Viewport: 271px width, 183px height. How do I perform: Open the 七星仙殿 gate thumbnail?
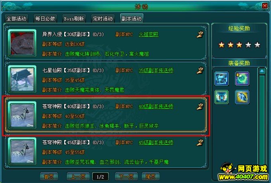coord(22,79)
